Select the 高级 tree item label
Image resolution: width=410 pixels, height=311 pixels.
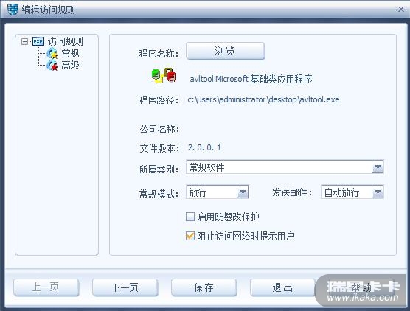pos(70,65)
